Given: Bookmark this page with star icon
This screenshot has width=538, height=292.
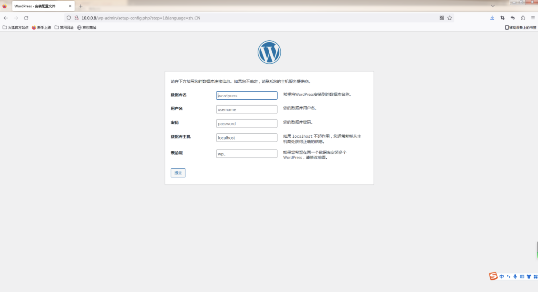Looking at the screenshot, I should tap(450, 18).
